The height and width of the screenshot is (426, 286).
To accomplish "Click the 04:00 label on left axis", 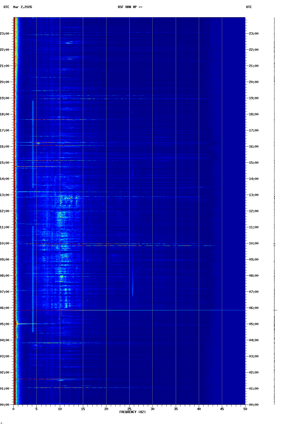I will (x=5, y=340).
